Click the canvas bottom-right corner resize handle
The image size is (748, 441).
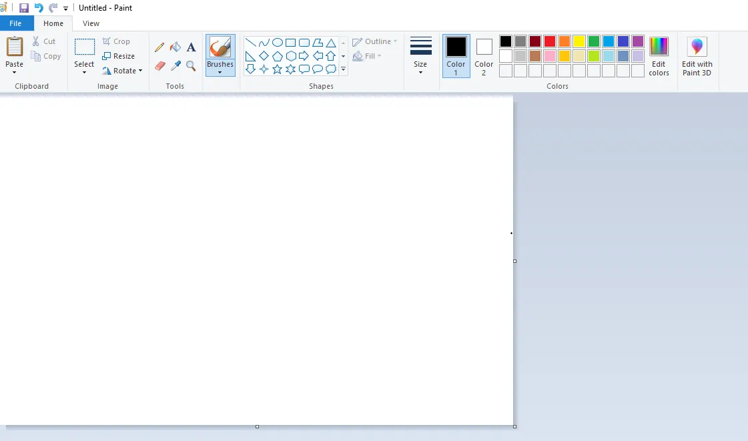click(514, 427)
